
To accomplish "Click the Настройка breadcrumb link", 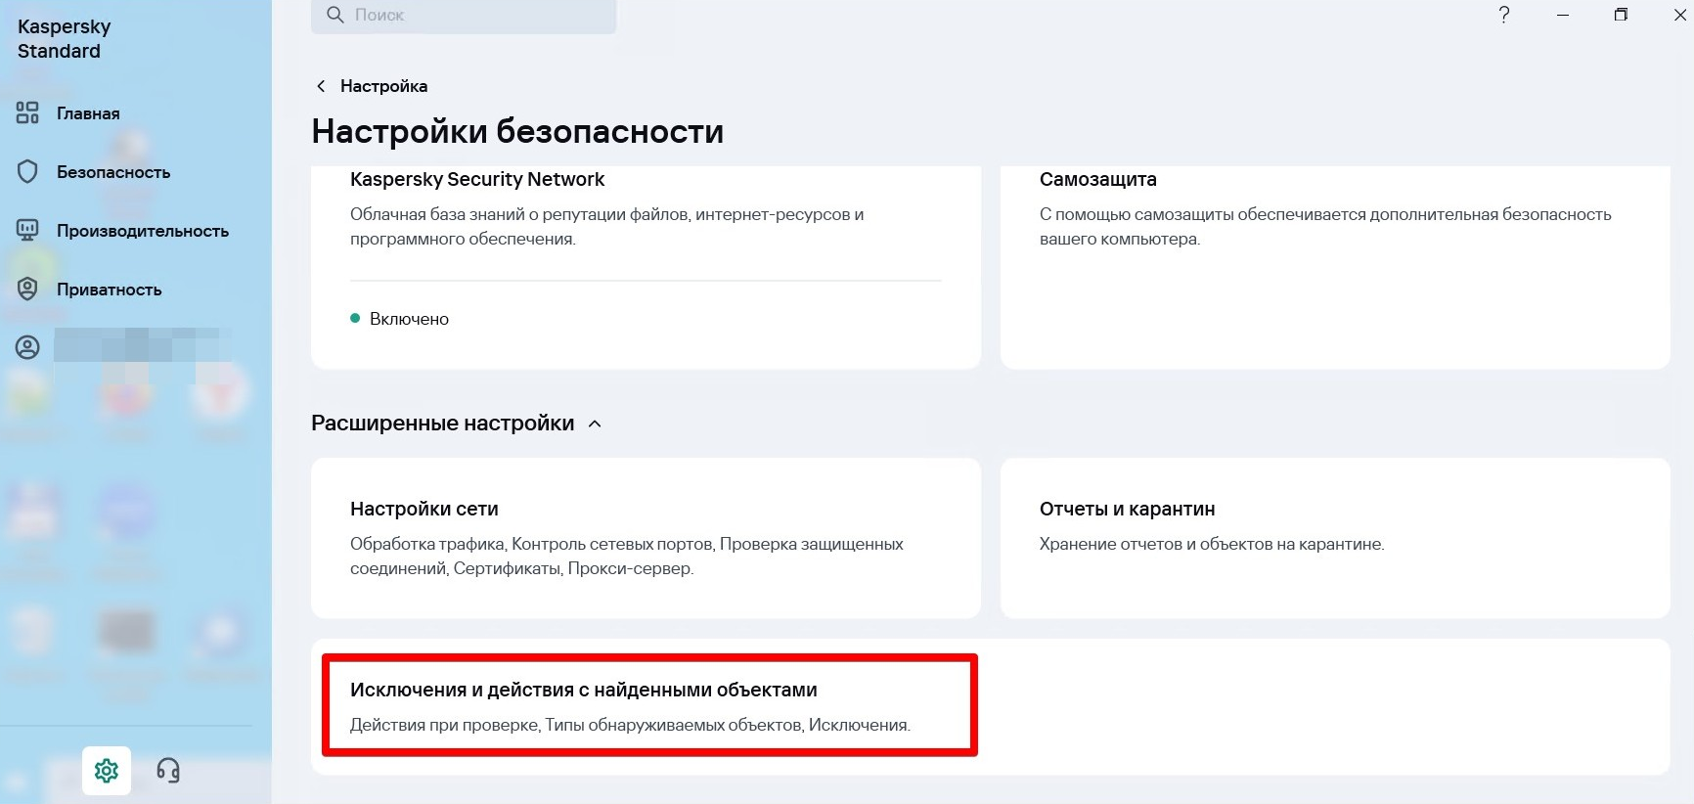I will coord(383,86).
